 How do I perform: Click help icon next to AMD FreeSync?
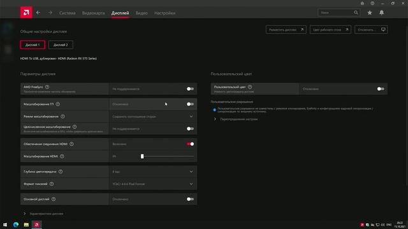pyautogui.click(x=47, y=87)
